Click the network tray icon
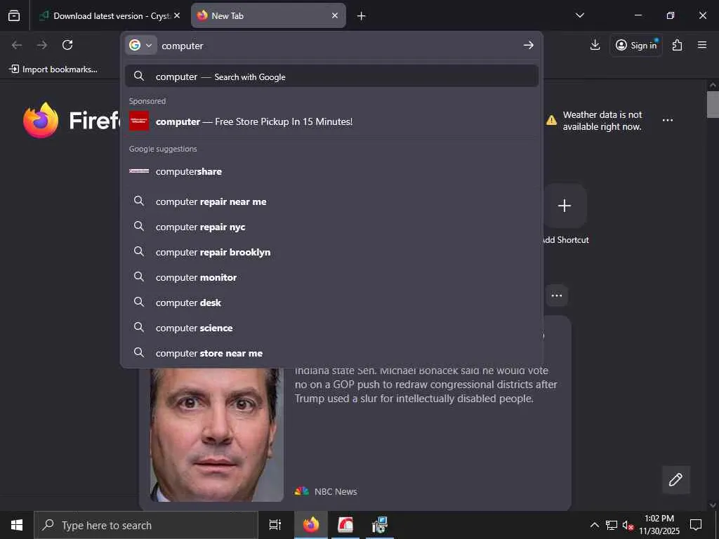719x539 pixels. (x=612, y=525)
